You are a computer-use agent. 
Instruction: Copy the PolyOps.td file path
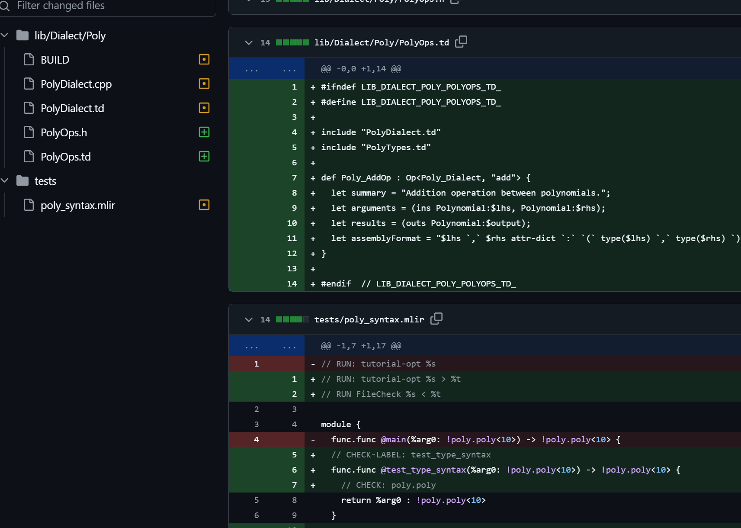[461, 42]
